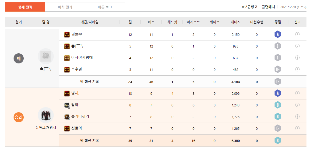Click the 유튜브:개병시 clan emblem
The height and width of the screenshot is (151, 311).
[46, 115]
